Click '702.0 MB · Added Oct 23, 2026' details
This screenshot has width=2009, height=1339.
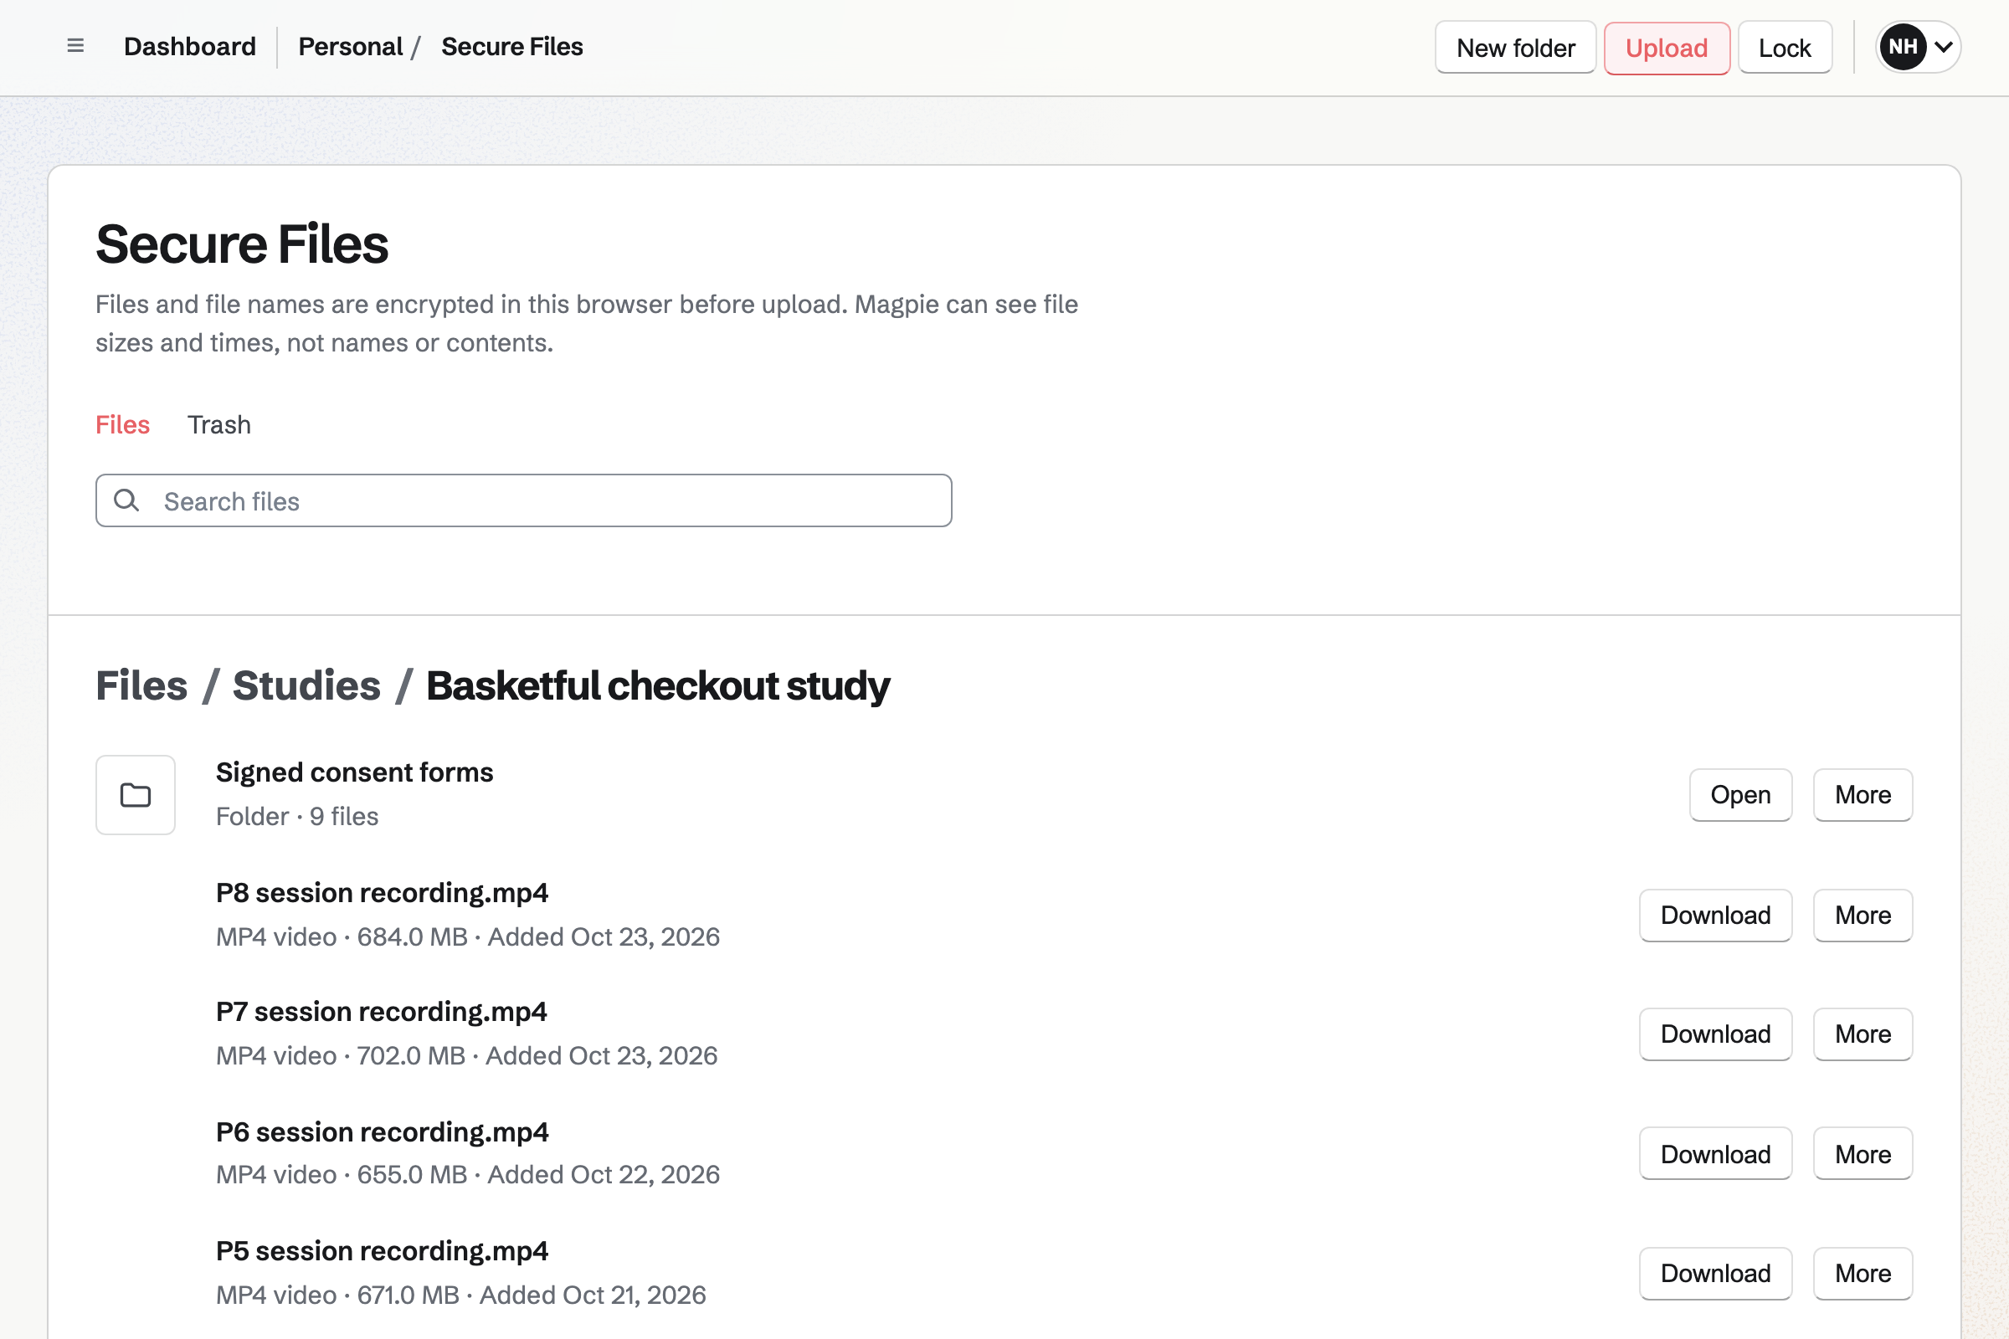[537, 1055]
